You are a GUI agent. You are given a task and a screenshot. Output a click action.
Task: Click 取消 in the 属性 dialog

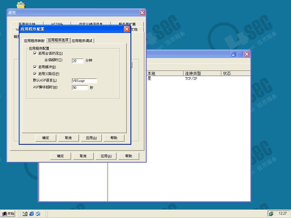pyautogui.click(x=83, y=156)
